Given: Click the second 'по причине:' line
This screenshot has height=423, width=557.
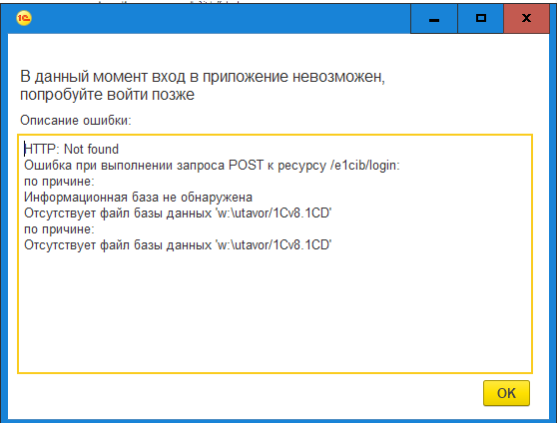Looking at the screenshot, I should click(59, 229).
